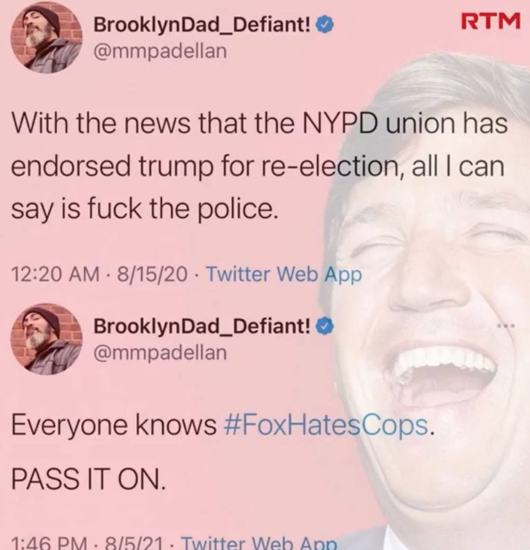The width and height of the screenshot is (530, 550).
Task: Click the #FoxHatesCops hashtag
Action: click(327, 426)
